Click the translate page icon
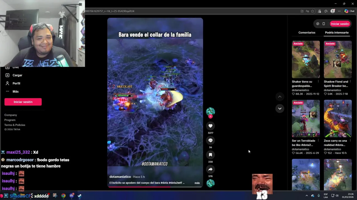Image resolution: width=357 pixels, height=200 pixels. [307, 11]
